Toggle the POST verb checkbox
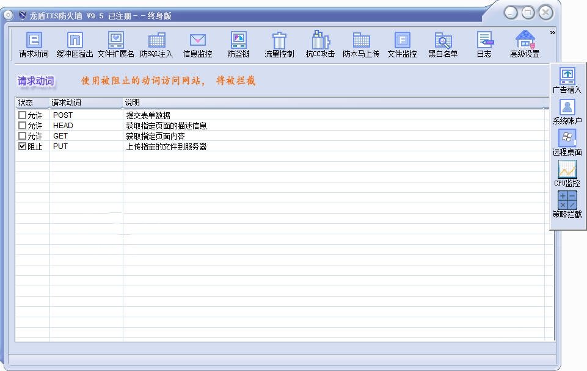The width and height of the screenshot is (587, 371). [22, 115]
